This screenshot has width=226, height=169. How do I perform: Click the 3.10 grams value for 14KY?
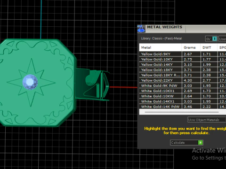[188, 65]
